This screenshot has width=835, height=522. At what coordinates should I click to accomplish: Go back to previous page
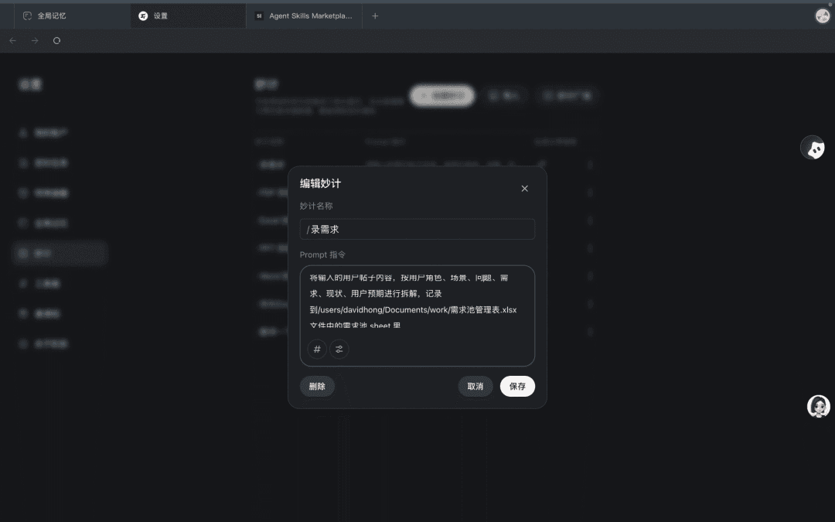(x=12, y=40)
